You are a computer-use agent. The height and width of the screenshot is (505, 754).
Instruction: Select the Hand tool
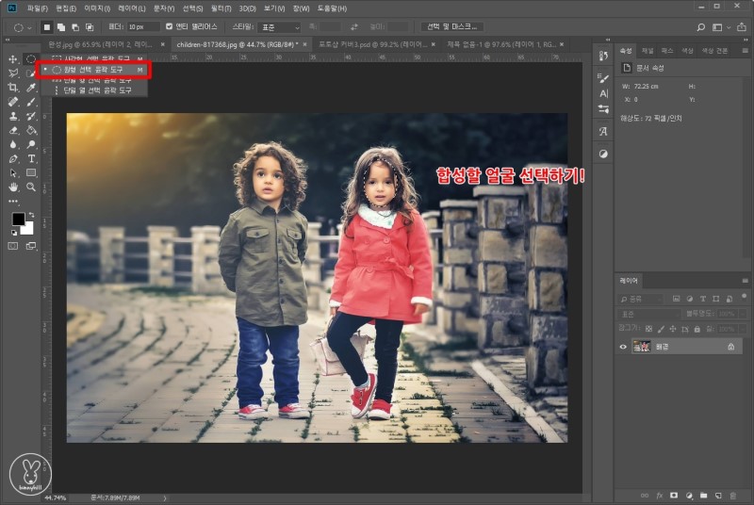tap(13, 187)
